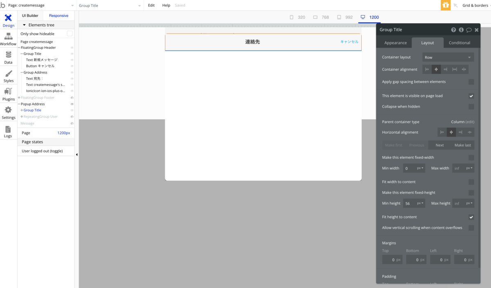Open the Plugins section
Screen dimensions: 491x288
8,94
